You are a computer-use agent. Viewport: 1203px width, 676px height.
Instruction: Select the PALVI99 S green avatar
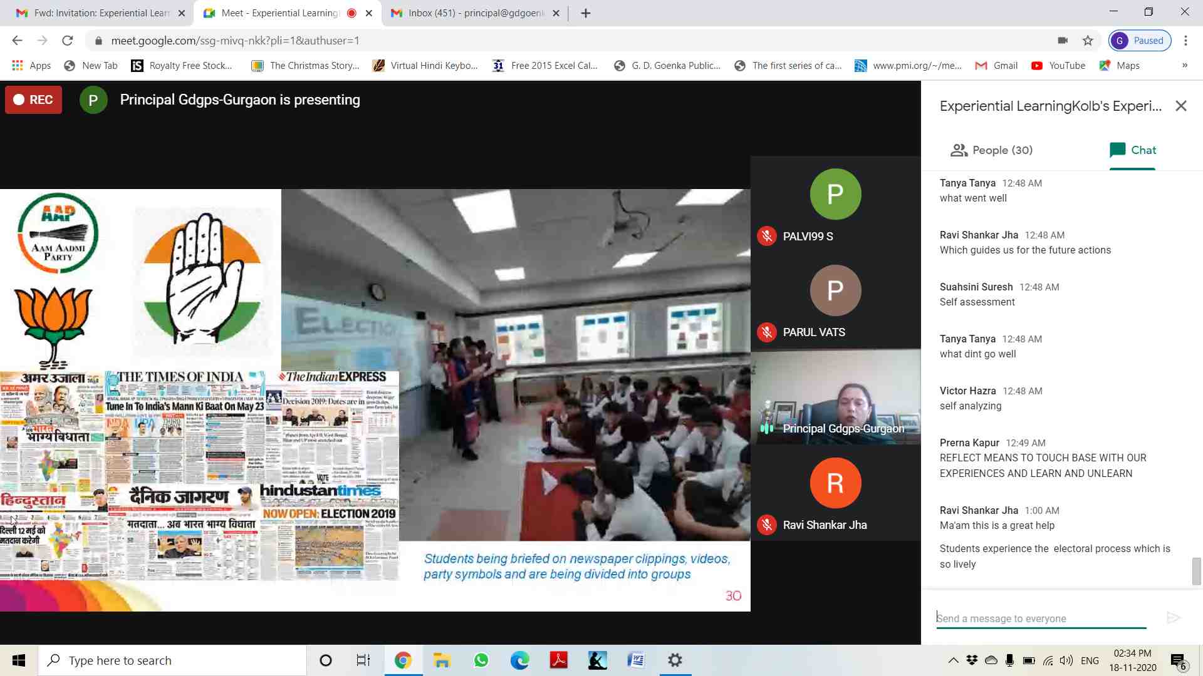[x=835, y=194]
